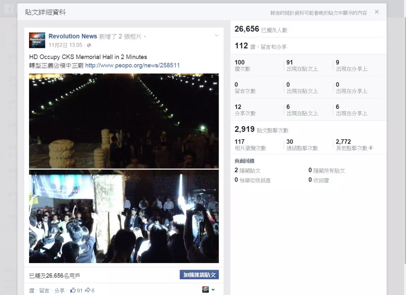Screen dimensions: 406x295
Task: Click the 留言 action link below post
Action: pyautogui.click(x=44, y=290)
